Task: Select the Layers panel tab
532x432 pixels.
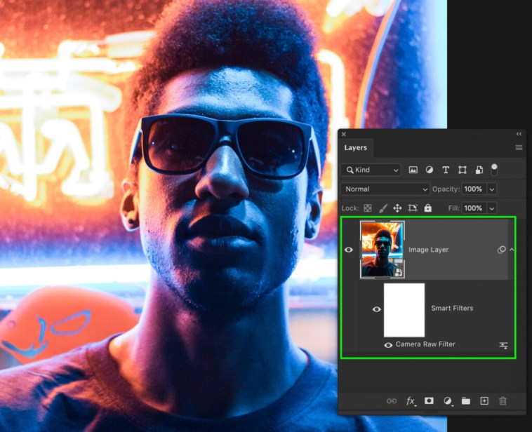Action: (x=356, y=148)
